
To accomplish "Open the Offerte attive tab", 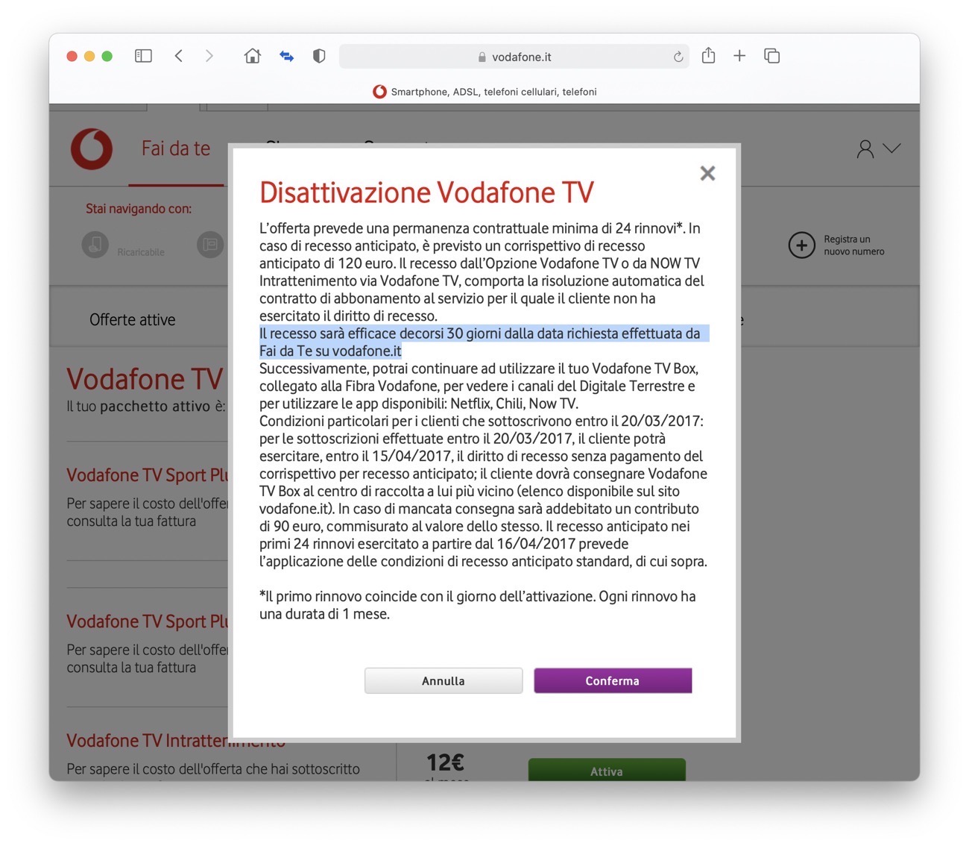I will click(133, 320).
